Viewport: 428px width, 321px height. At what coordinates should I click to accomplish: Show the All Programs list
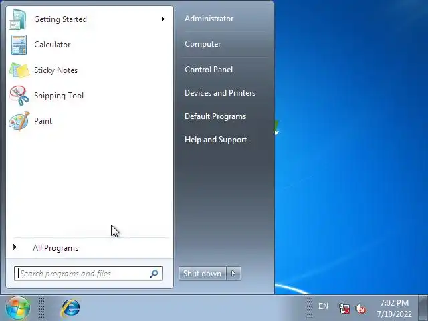[x=56, y=248]
